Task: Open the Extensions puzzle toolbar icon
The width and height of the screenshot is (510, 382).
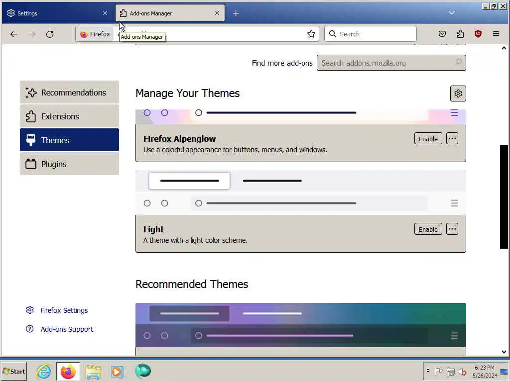Action: click(x=460, y=34)
